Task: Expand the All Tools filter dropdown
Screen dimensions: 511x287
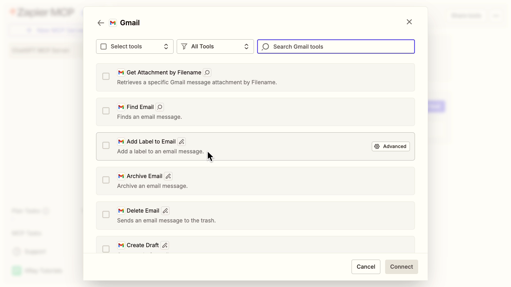Action: [215, 47]
